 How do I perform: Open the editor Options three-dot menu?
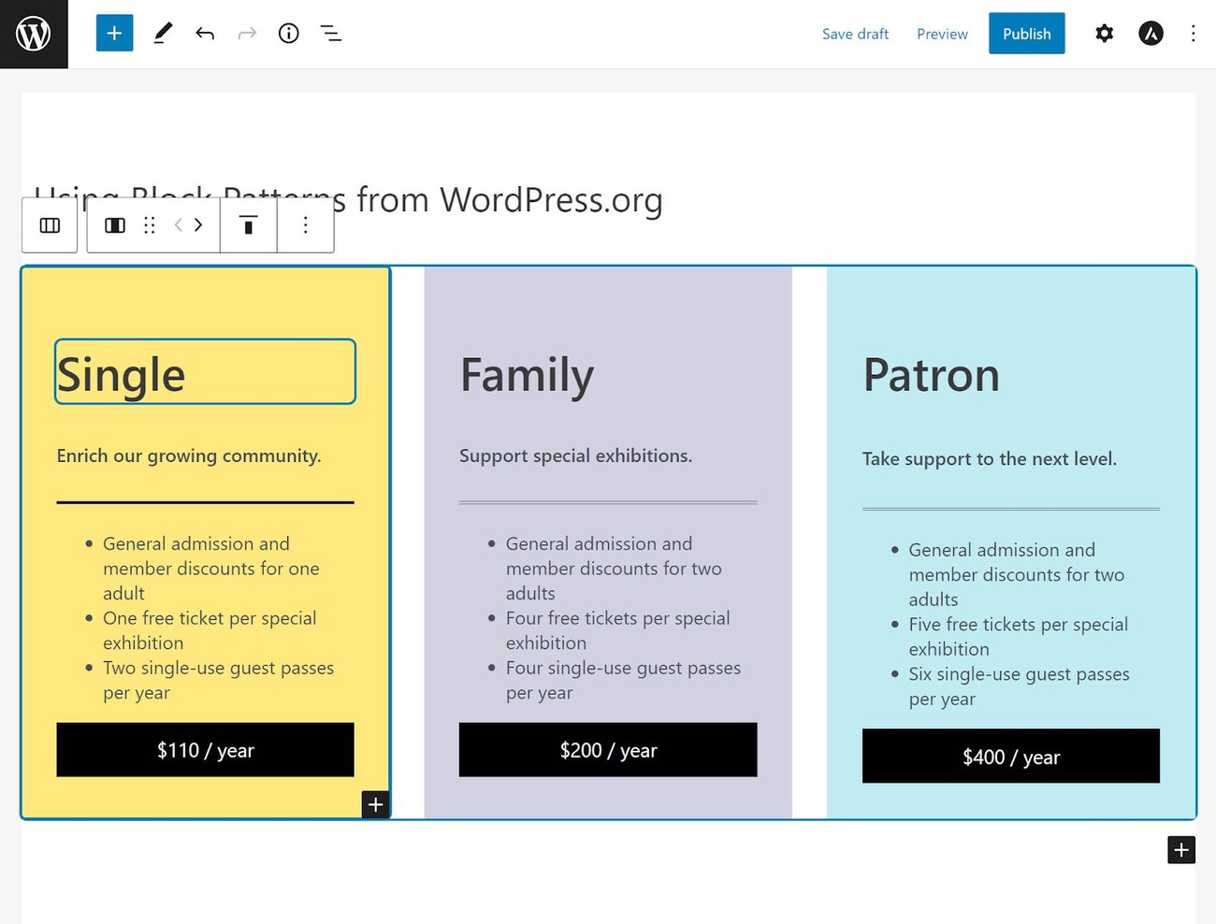pos(1193,33)
